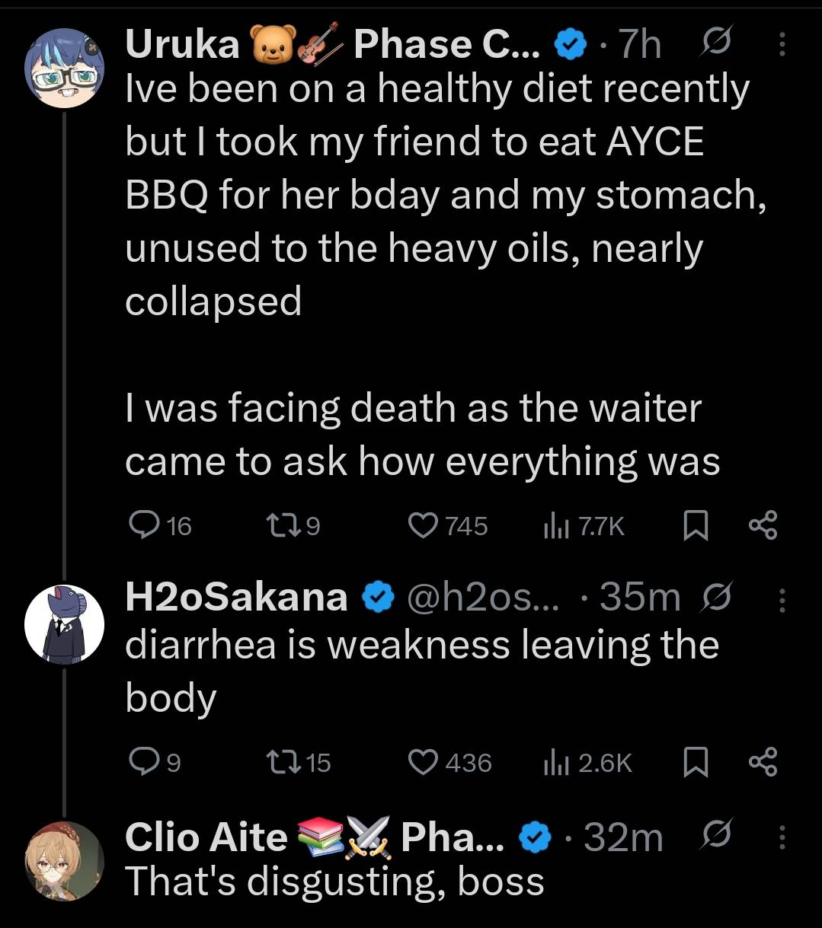Visit Clio Aite's profile name link

[206, 837]
